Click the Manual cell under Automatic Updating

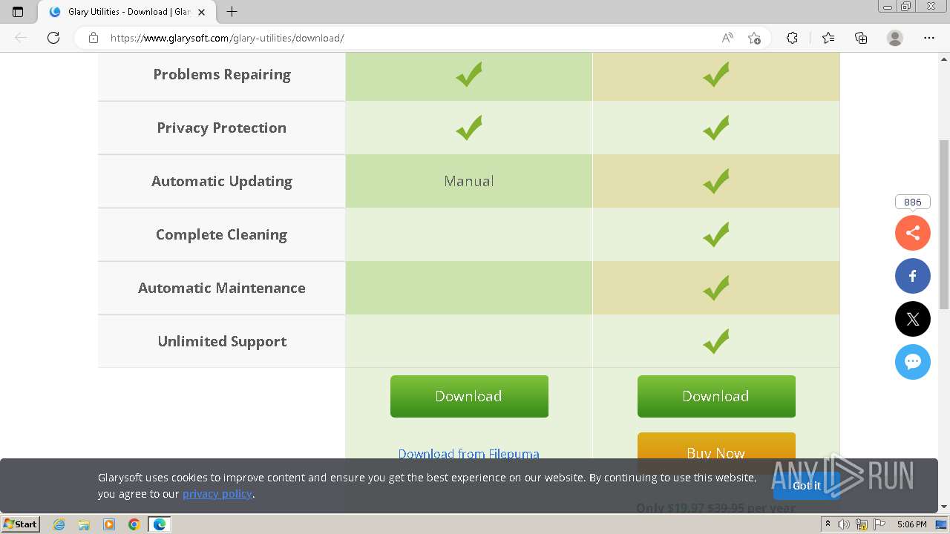click(469, 181)
